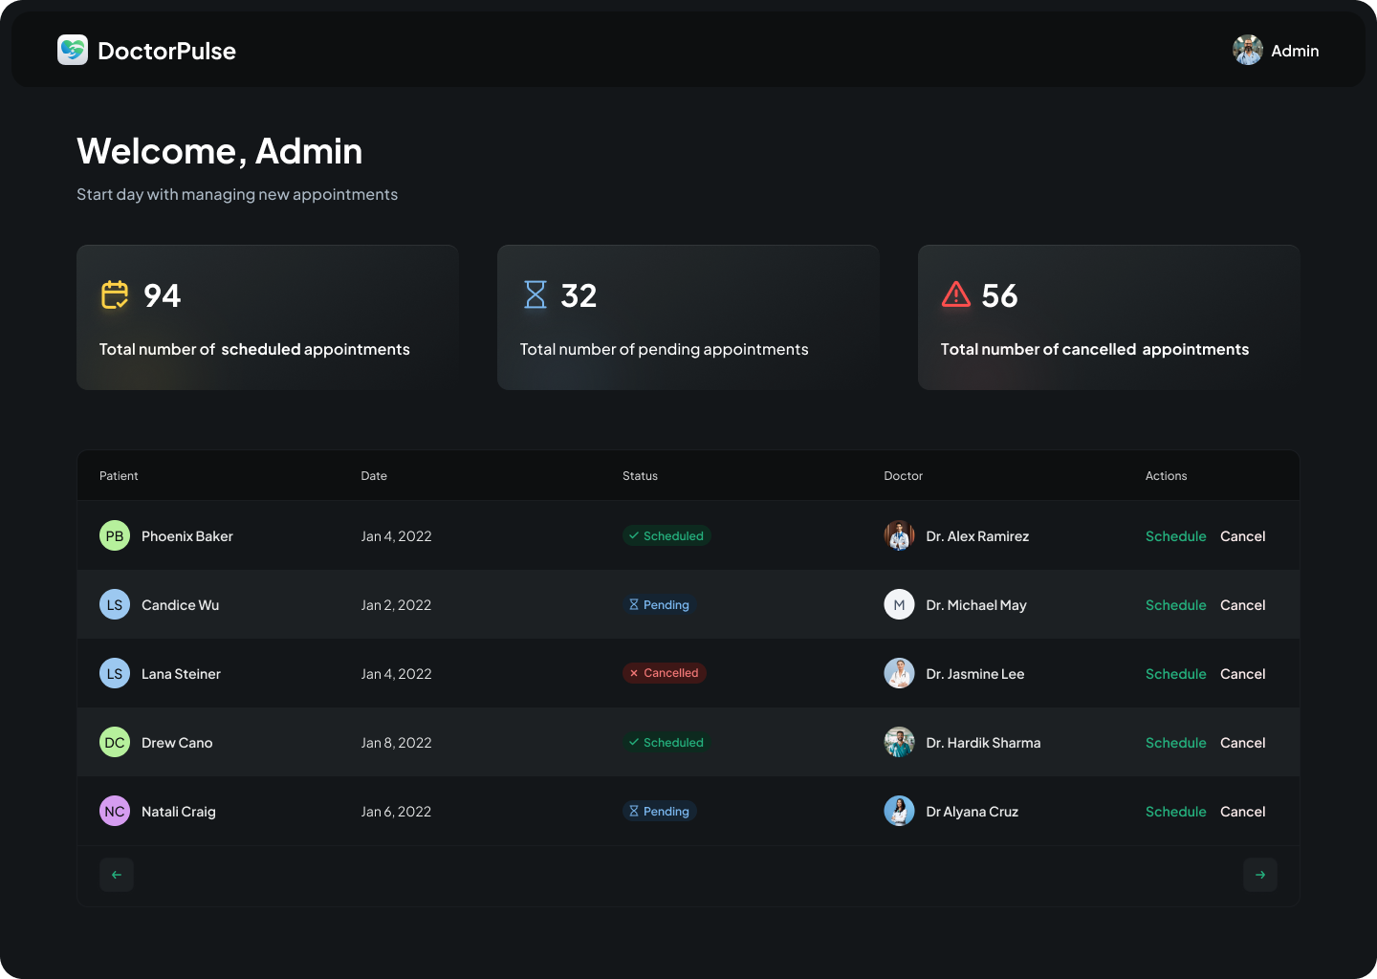
Task: Click the Status column header
Action: coord(640,476)
